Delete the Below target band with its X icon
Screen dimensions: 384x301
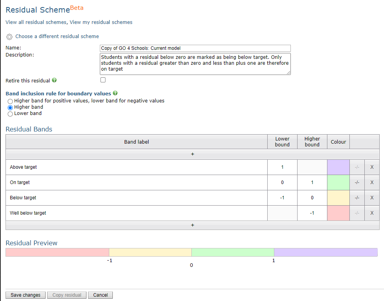click(x=371, y=197)
